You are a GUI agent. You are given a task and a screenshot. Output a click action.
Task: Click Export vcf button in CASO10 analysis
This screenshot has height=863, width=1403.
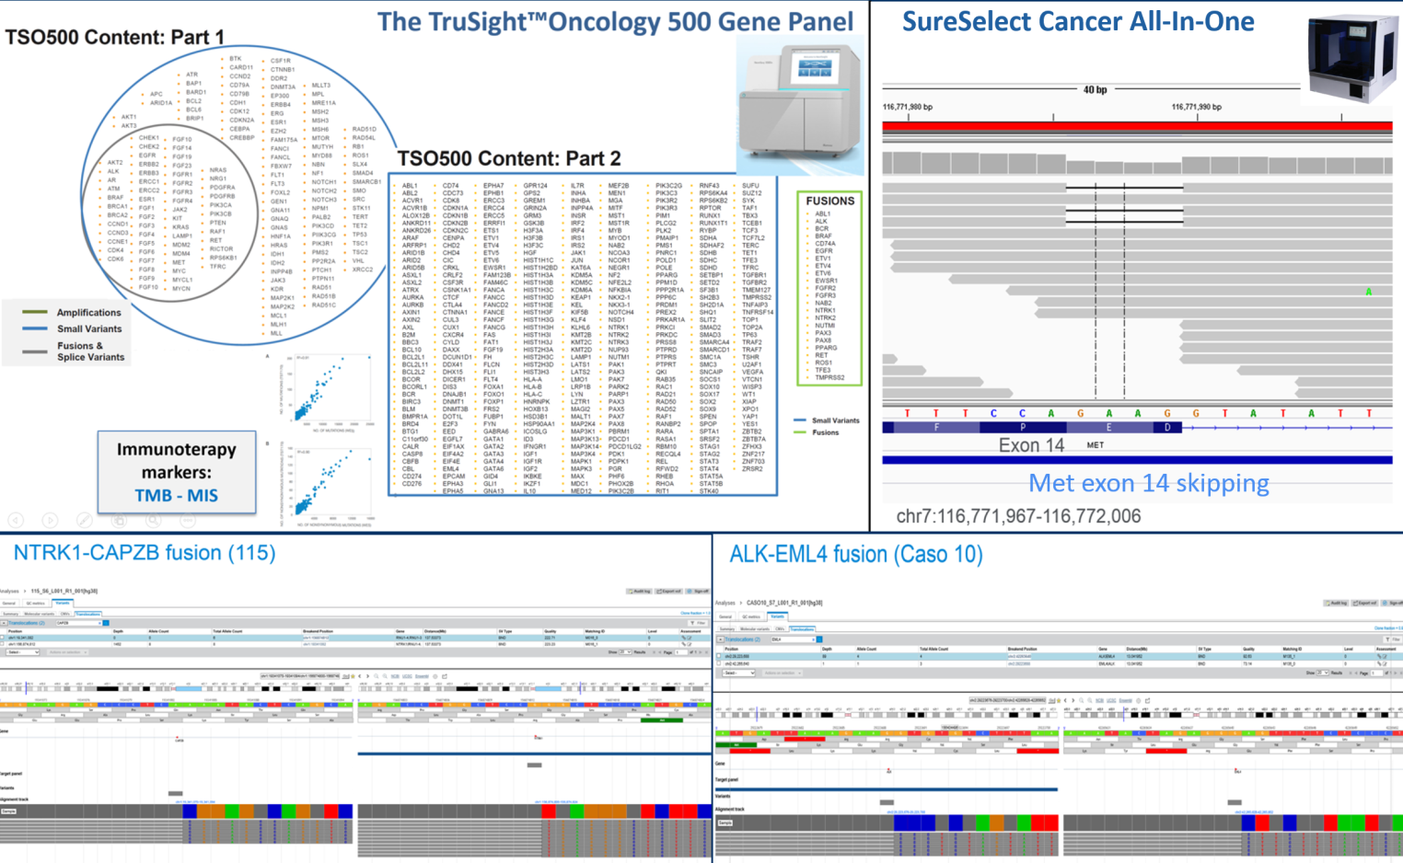click(1364, 603)
